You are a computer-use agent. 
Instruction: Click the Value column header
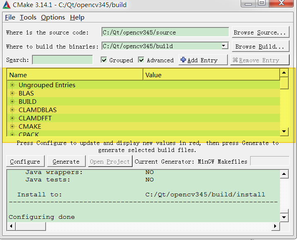[211, 75]
